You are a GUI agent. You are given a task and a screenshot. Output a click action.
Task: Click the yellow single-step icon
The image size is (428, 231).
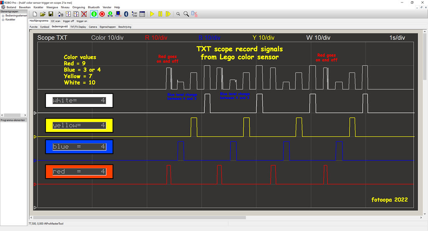pos(168,14)
